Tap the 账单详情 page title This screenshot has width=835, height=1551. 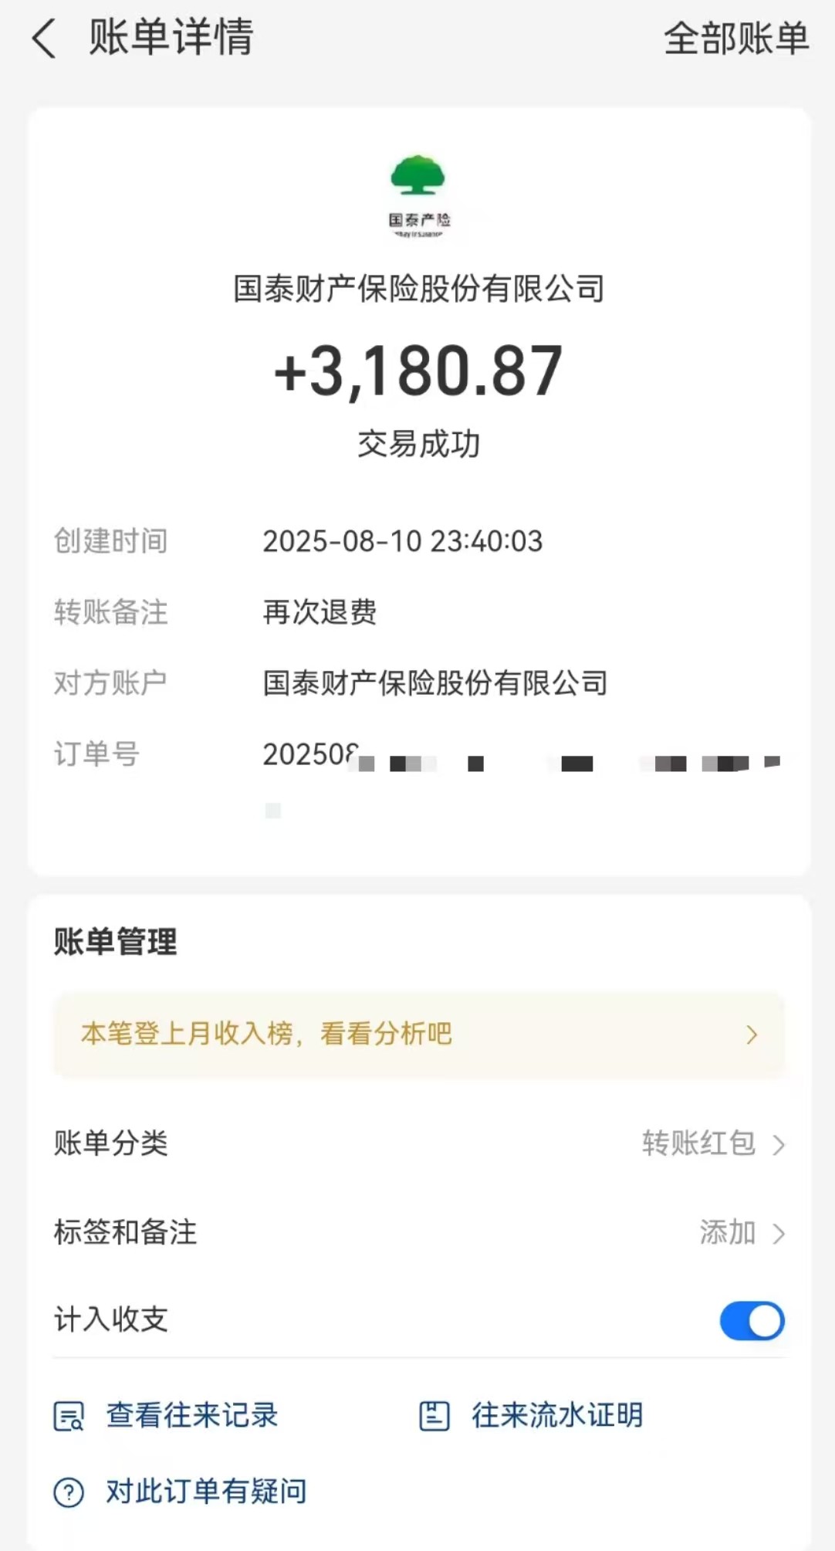pos(171,37)
